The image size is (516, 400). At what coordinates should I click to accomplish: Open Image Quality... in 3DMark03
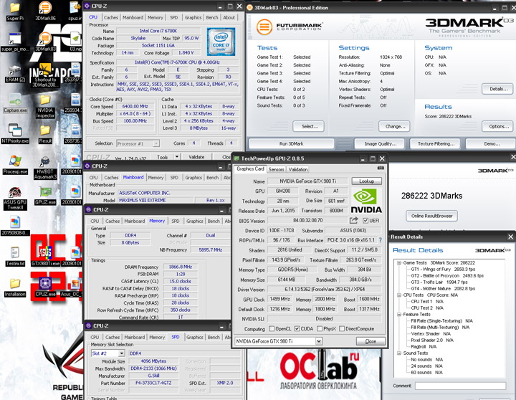(380, 144)
